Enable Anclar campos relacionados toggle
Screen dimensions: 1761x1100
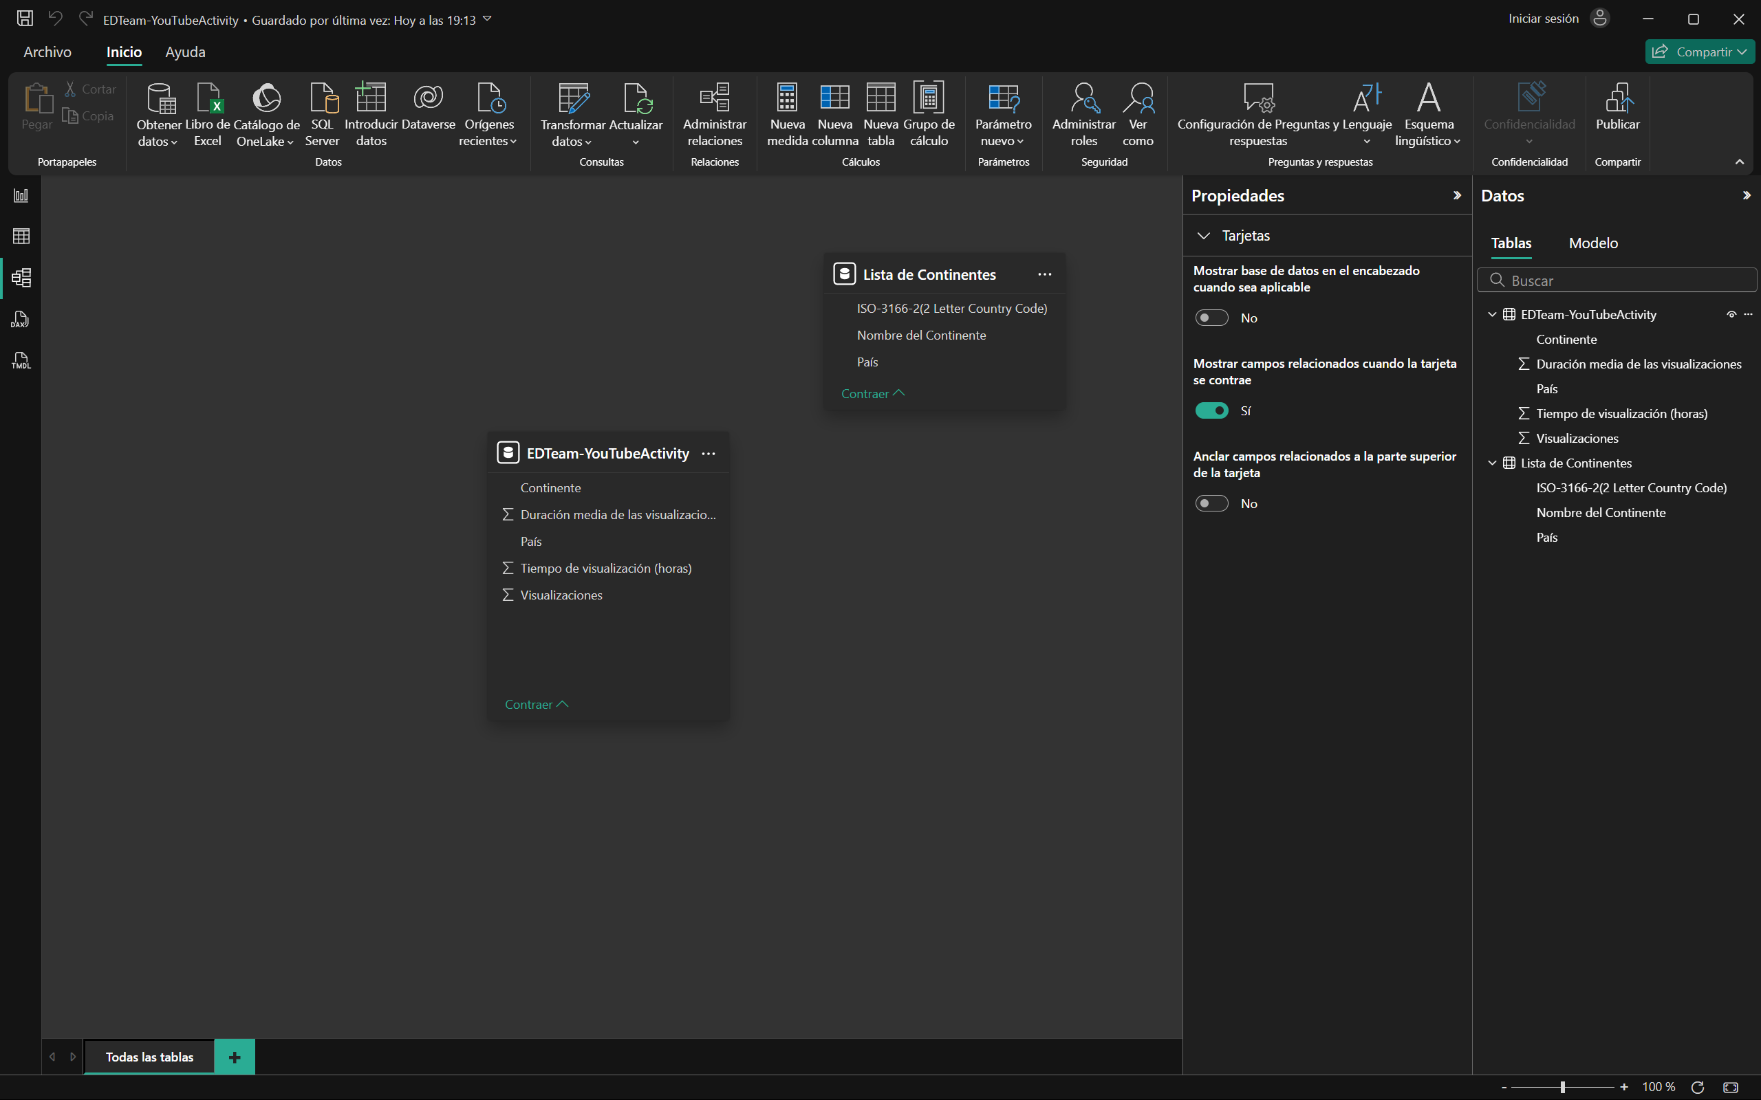[x=1211, y=503]
